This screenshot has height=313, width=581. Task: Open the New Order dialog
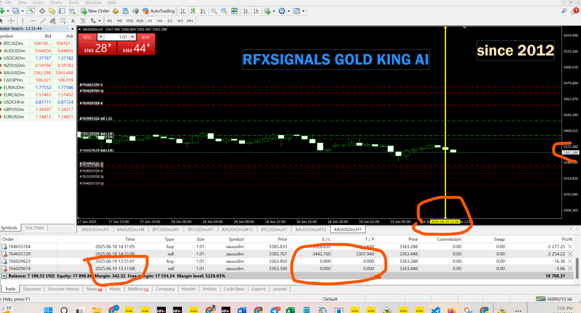[95, 11]
